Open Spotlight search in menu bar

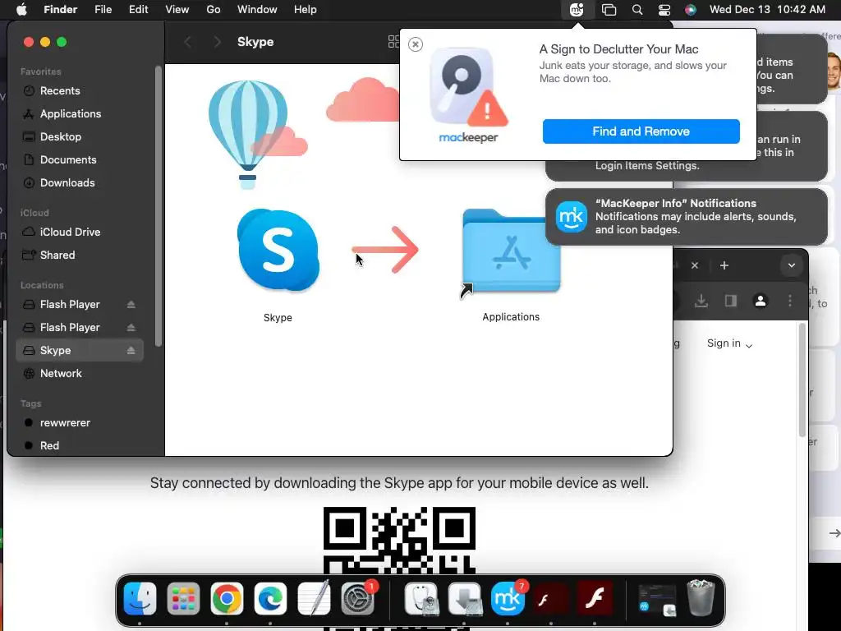637,10
